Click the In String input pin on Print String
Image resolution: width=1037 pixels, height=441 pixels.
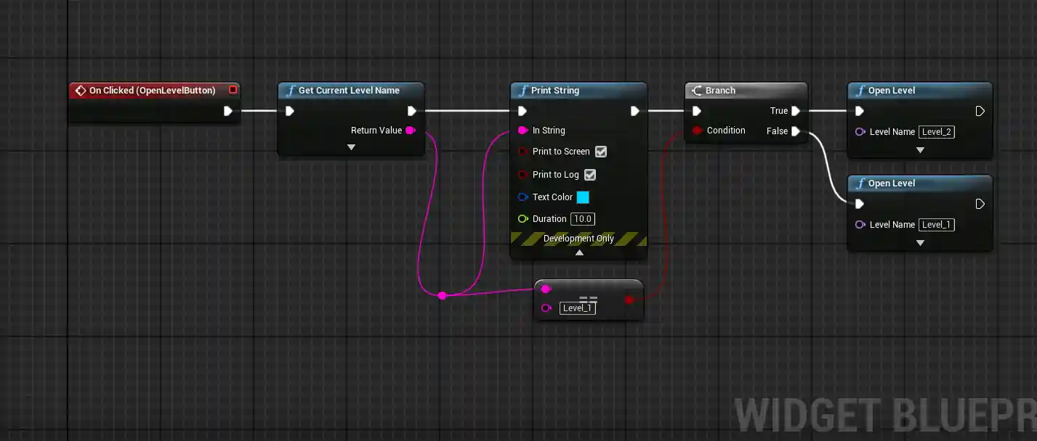pos(523,131)
